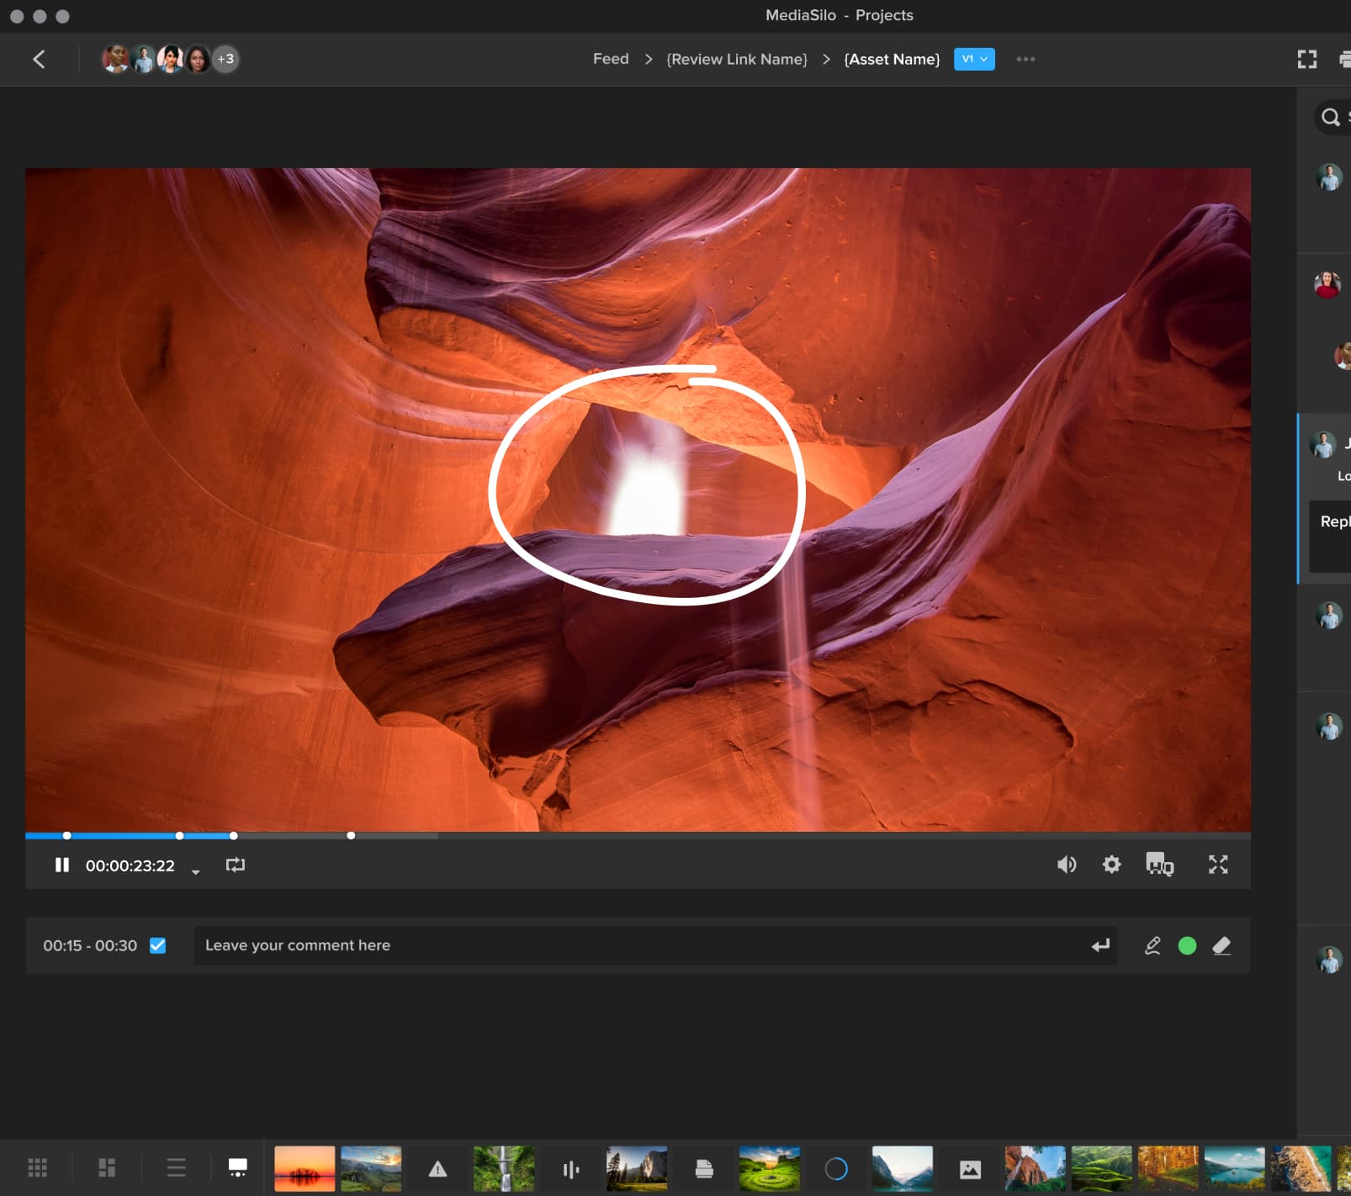Viewport: 1351px width, 1196px height.
Task: Toggle the loop playback icon
Action: [236, 865]
